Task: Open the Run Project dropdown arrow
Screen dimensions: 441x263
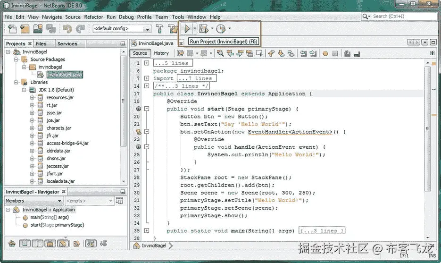Action: pyautogui.click(x=195, y=28)
